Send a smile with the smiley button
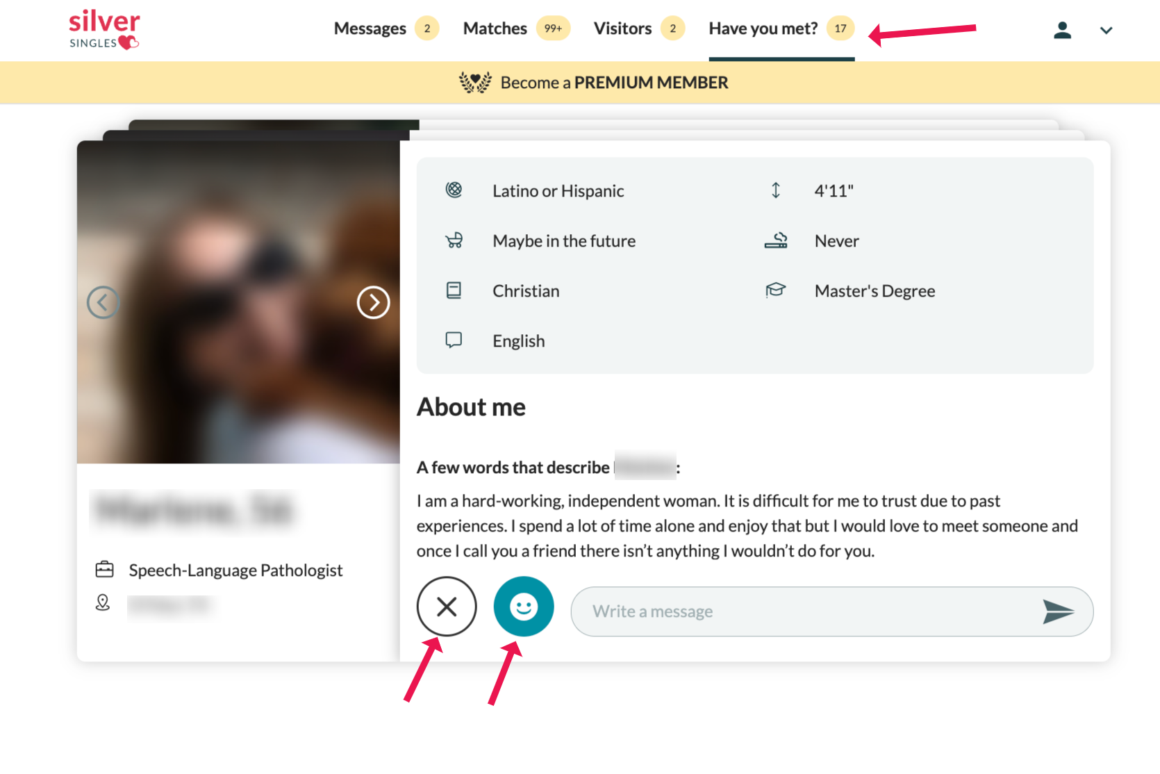 (x=524, y=607)
